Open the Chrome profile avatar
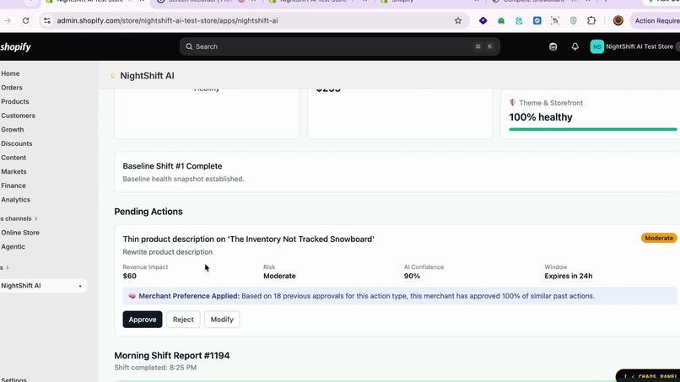Image resolution: width=680 pixels, height=382 pixels. pyautogui.click(x=618, y=20)
